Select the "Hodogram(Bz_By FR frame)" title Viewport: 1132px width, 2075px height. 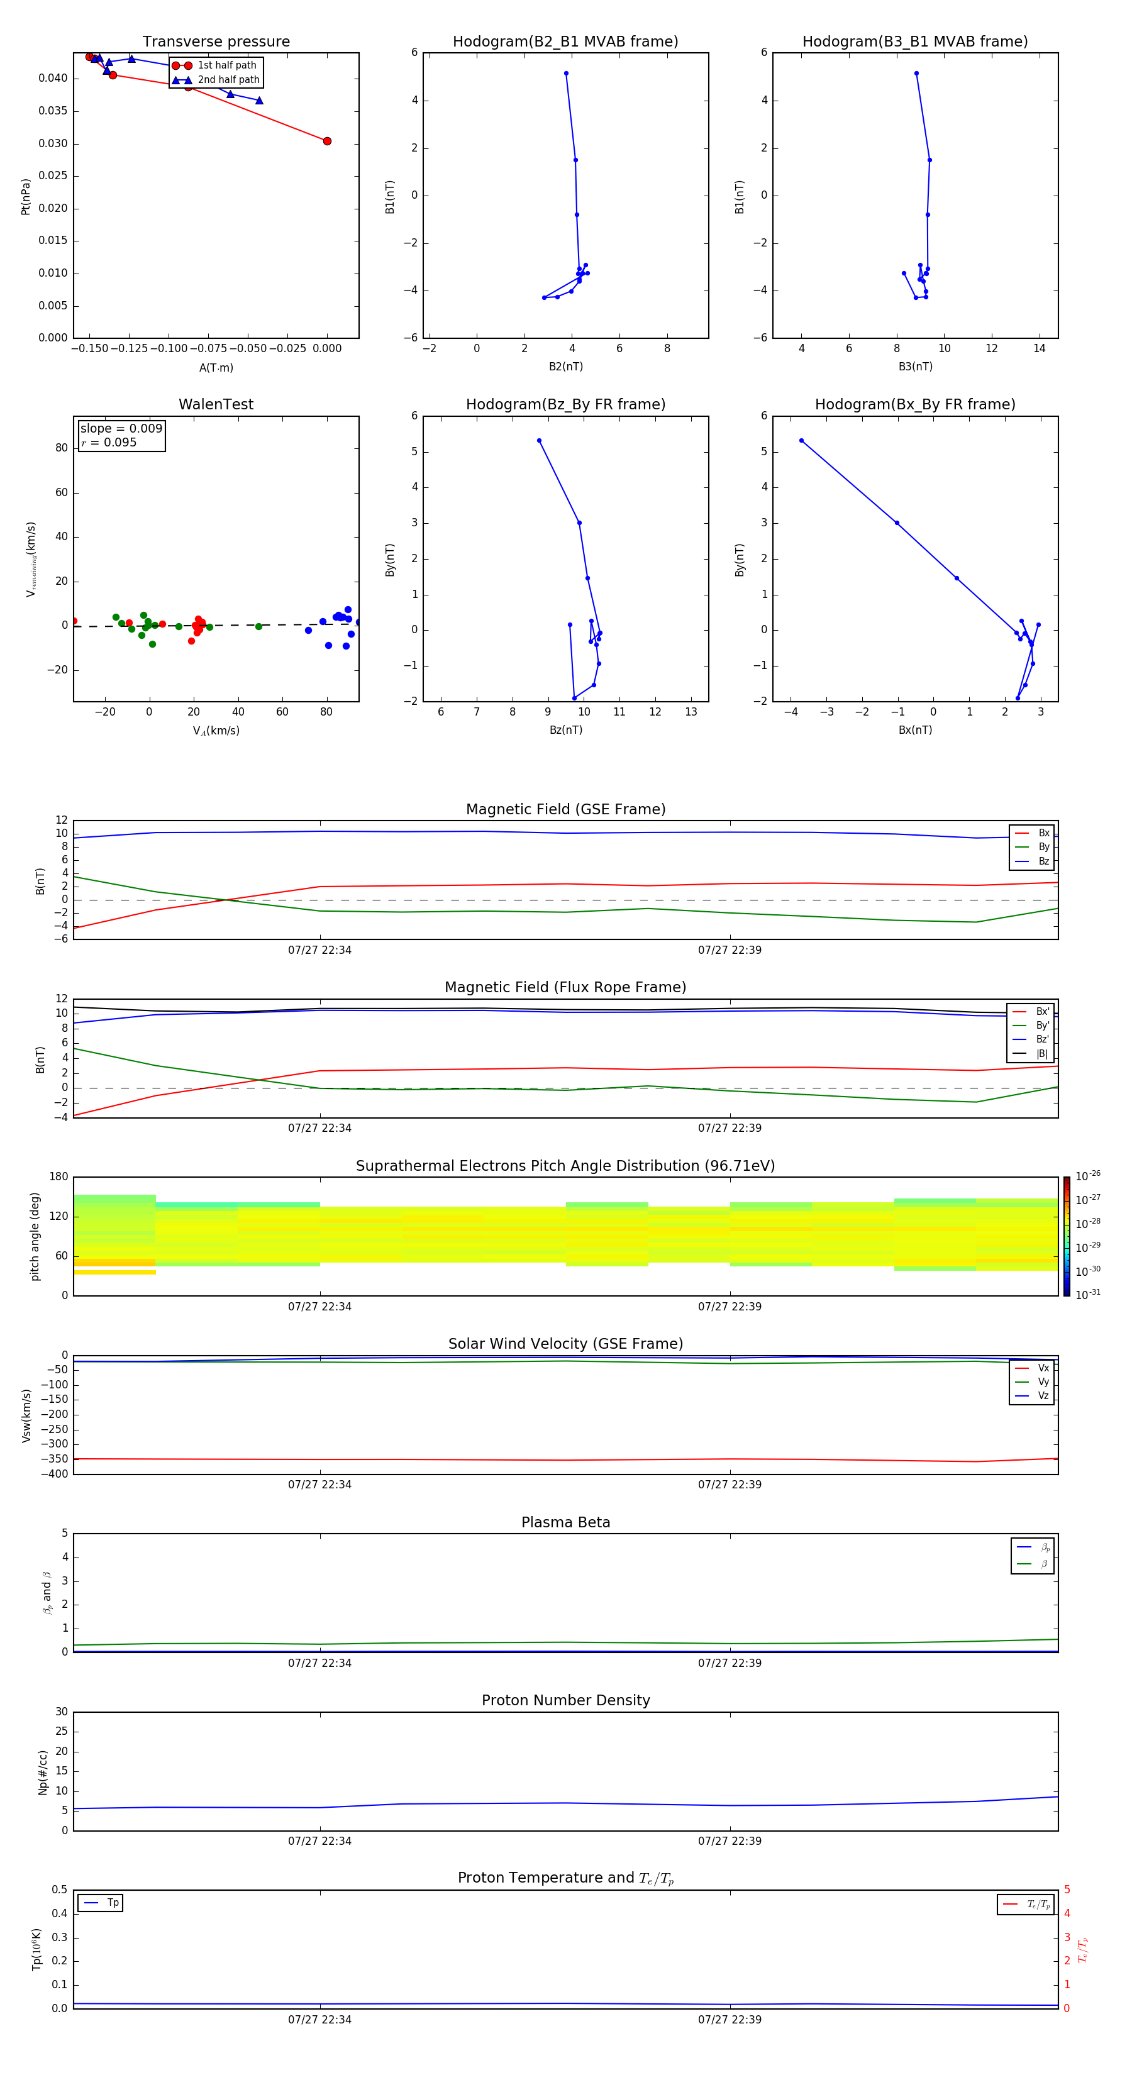pyautogui.click(x=565, y=404)
